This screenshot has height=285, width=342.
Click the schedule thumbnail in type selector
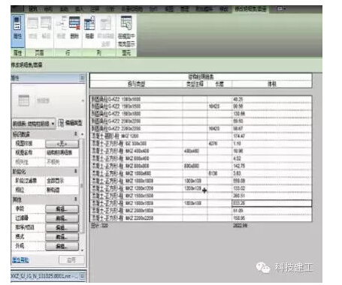24,100
